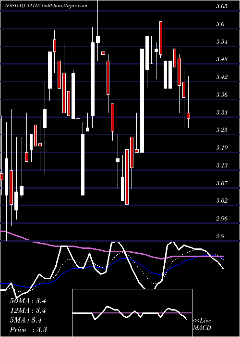
Task: Click the <<Live MACD label
Action: pyautogui.click(x=202, y=324)
